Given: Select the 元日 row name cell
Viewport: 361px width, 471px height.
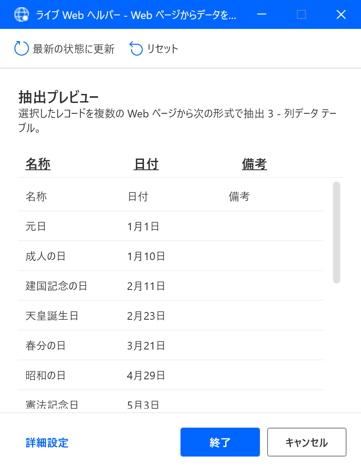Looking at the screenshot, I should pyautogui.click(x=36, y=226).
